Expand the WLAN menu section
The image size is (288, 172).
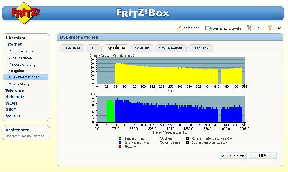click(x=11, y=103)
